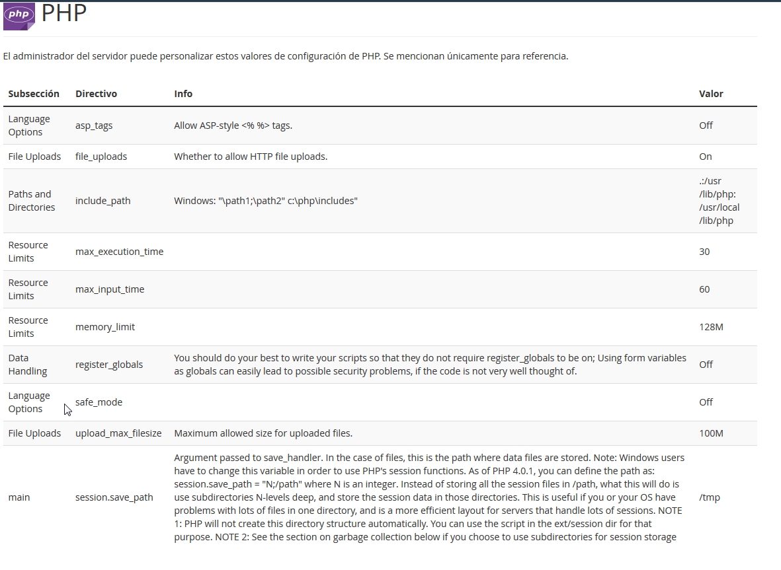Click the max_execution_time directive
This screenshot has height=570, width=781.
point(119,252)
